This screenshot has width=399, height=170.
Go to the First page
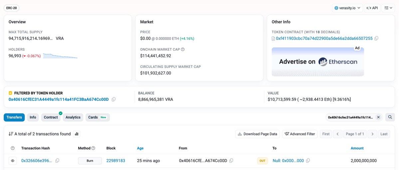click(x=326, y=134)
